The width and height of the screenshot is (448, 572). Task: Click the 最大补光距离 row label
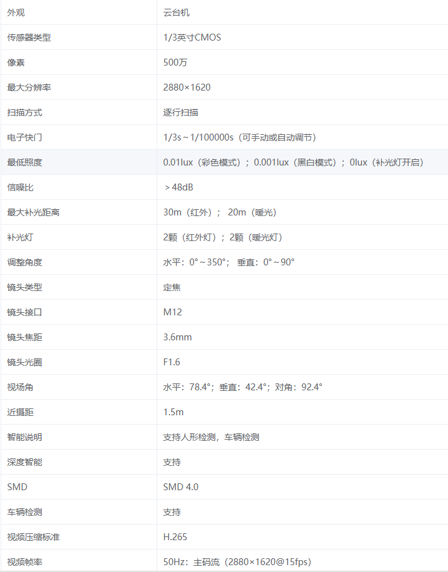coord(33,212)
